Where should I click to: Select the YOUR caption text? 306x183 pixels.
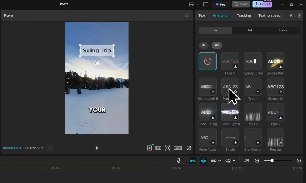97,110
